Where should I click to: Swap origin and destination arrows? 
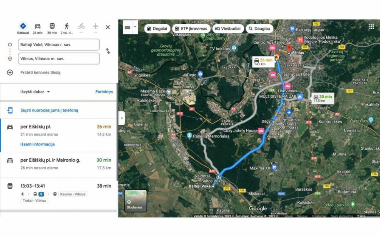coord(108,51)
